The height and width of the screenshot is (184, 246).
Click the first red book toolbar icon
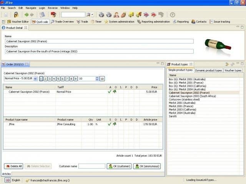pyautogui.click(x=146, y=15)
